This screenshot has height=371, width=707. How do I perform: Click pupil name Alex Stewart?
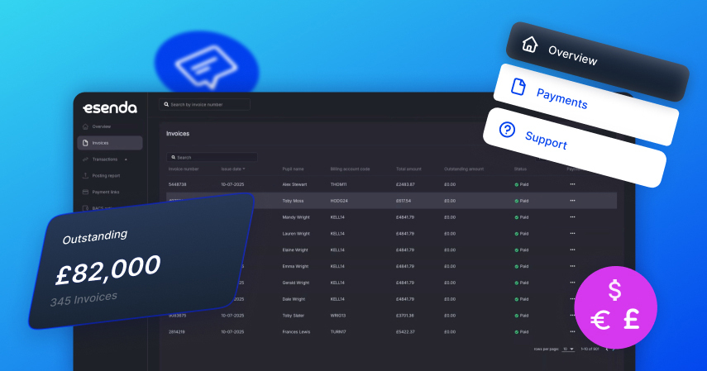294,184
